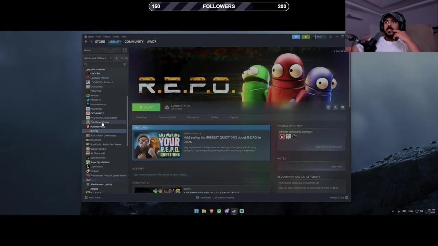Go back with the left arrow in Steam
This screenshot has height=246, width=438.
pyautogui.click(x=86, y=42)
